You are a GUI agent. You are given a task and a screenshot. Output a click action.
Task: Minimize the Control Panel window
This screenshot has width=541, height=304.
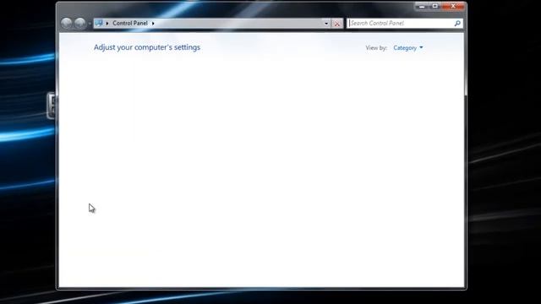click(422, 6)
